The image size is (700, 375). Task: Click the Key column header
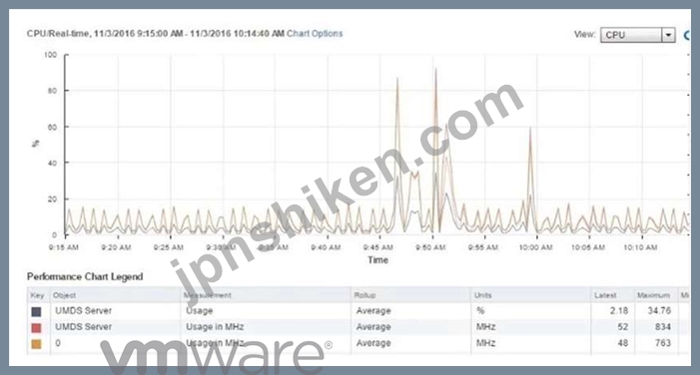tap(38, 295)
